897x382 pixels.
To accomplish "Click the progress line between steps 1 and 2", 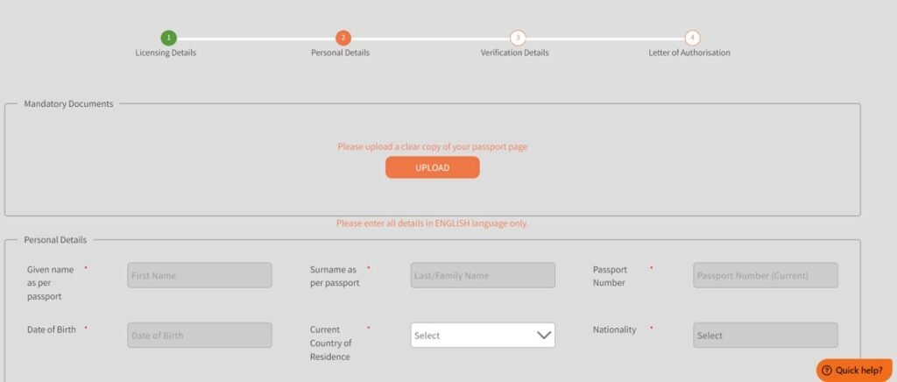I will [256, 38].
